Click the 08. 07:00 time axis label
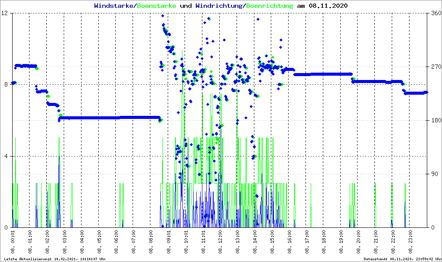Screen dimensions: 442x262 coord(133,242)
